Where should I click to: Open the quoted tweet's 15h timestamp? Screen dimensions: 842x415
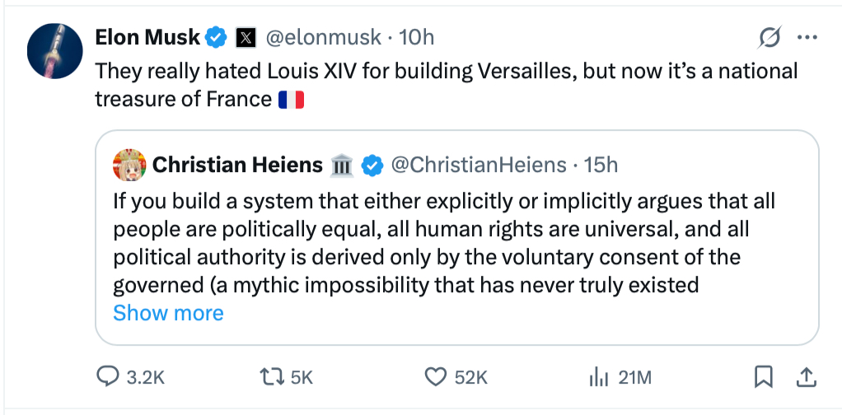(601, 165)
